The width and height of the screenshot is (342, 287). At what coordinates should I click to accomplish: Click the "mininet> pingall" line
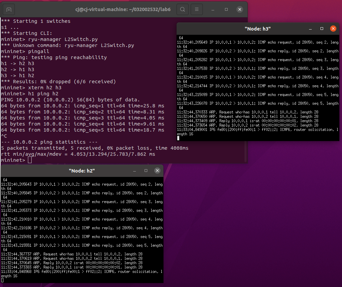tap(25, 51)
